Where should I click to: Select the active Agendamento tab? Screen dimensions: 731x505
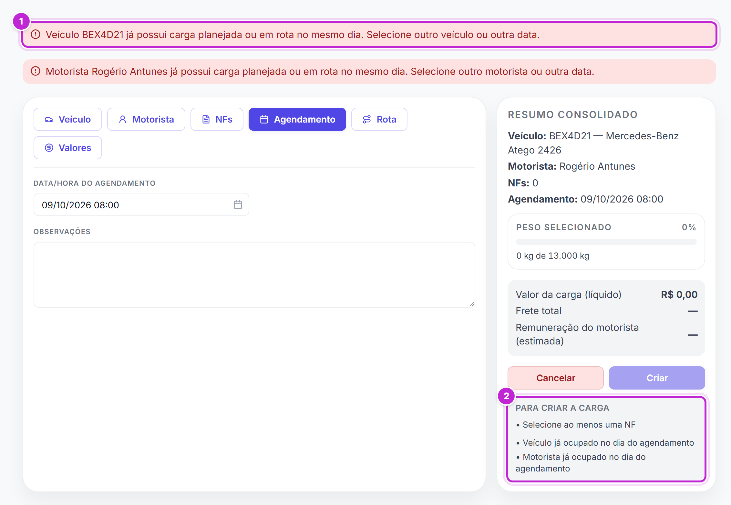[297, 120]
